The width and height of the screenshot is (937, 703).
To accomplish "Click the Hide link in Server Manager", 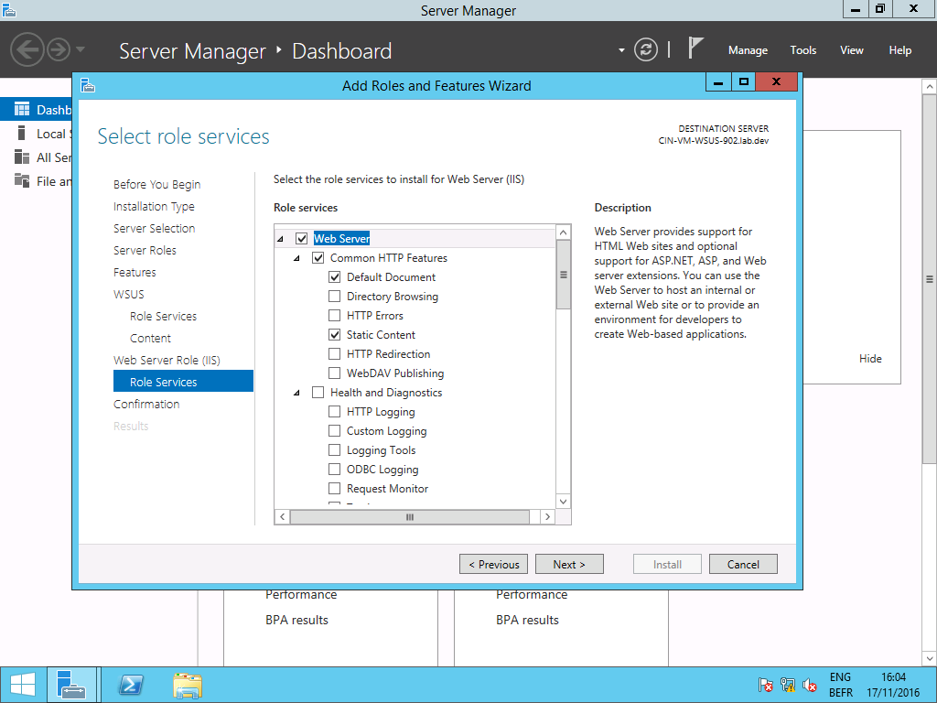I will (870, 359).
